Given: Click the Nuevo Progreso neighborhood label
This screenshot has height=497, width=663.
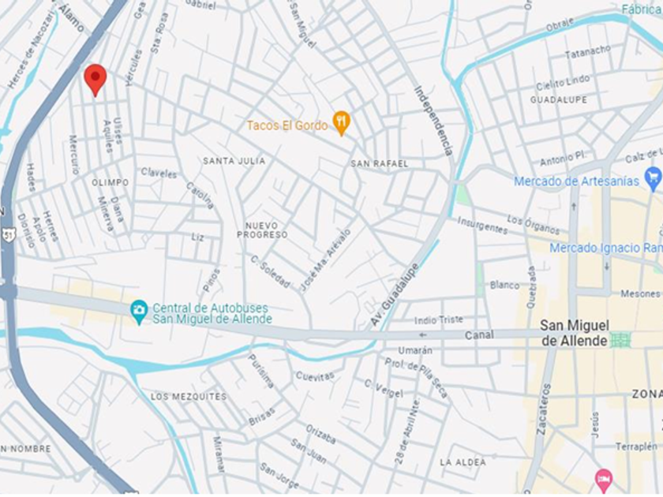Looking at the screenshot, I should (x=262, y=230).
